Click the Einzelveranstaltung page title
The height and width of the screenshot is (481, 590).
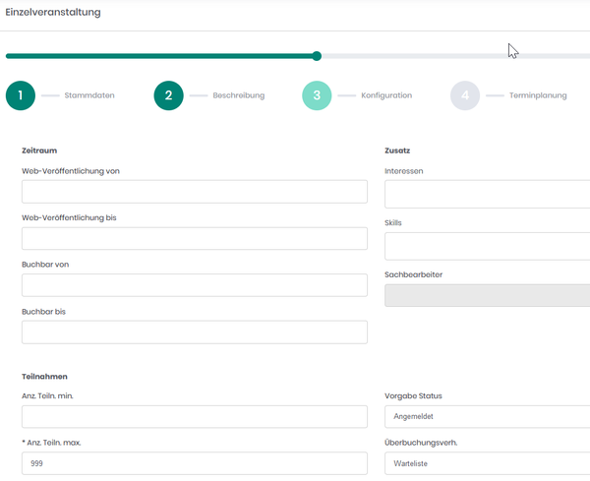click(x=53, y=12)
